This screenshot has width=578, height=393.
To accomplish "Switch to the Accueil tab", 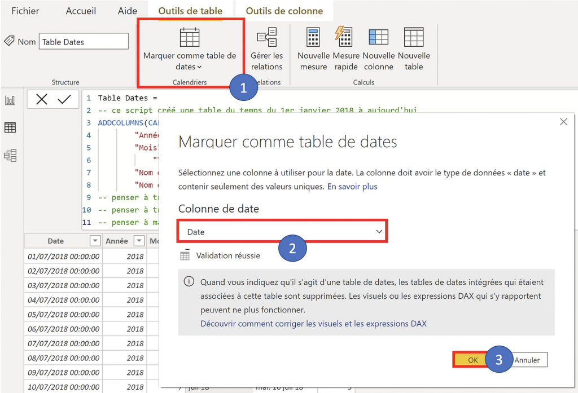I will click(81, 11).
